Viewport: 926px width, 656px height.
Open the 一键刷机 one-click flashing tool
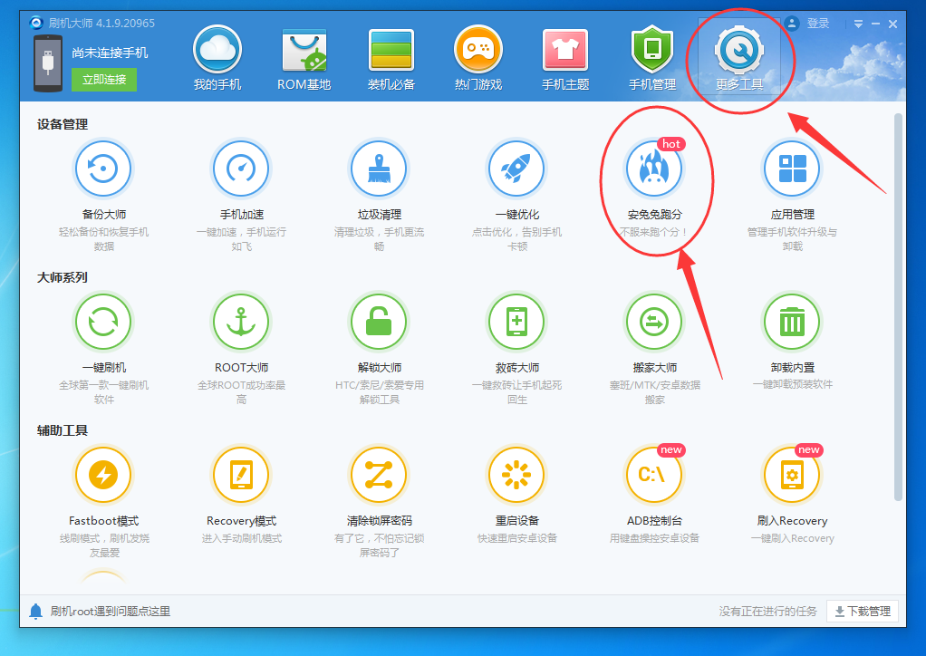coord(103,322)
